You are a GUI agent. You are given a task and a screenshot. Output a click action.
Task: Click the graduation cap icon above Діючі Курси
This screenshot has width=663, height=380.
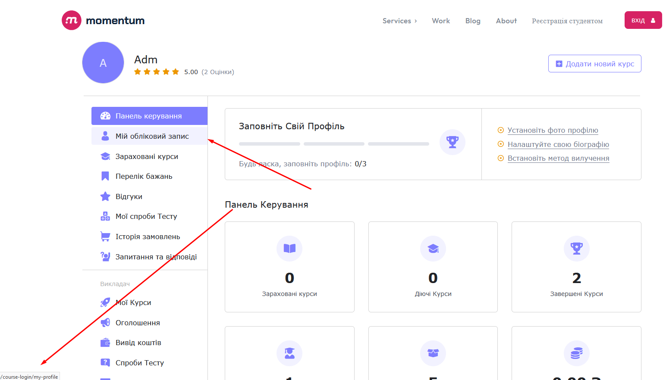pos(433,249)
